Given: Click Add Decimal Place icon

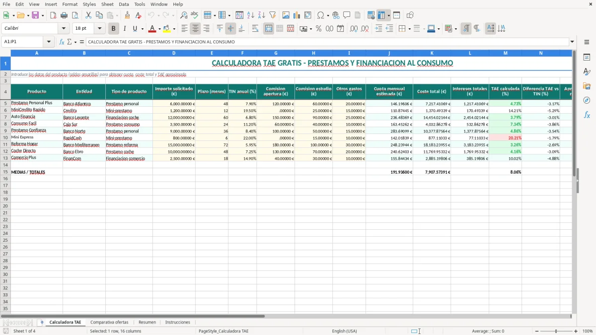Looking at the screenshot, I should [354, 29].
